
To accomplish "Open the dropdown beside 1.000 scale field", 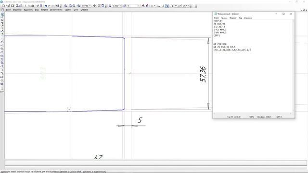I will pos(120,6).
